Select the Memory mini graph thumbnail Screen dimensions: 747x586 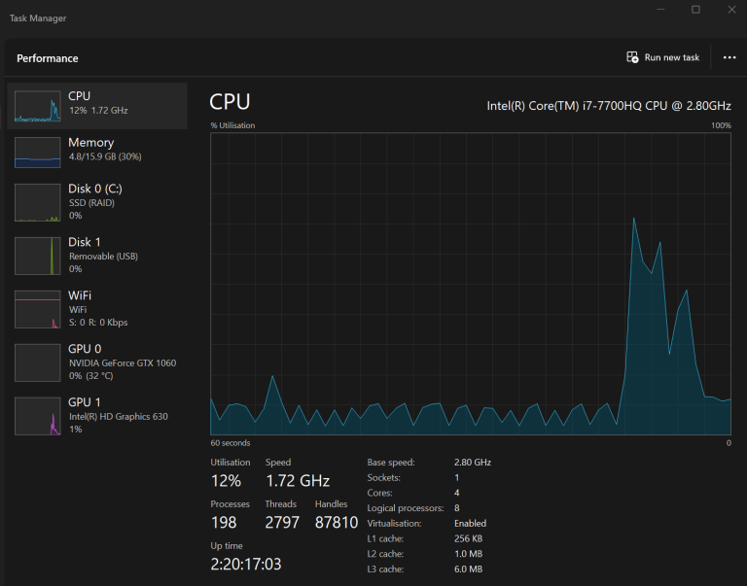(x=37, y=152)
